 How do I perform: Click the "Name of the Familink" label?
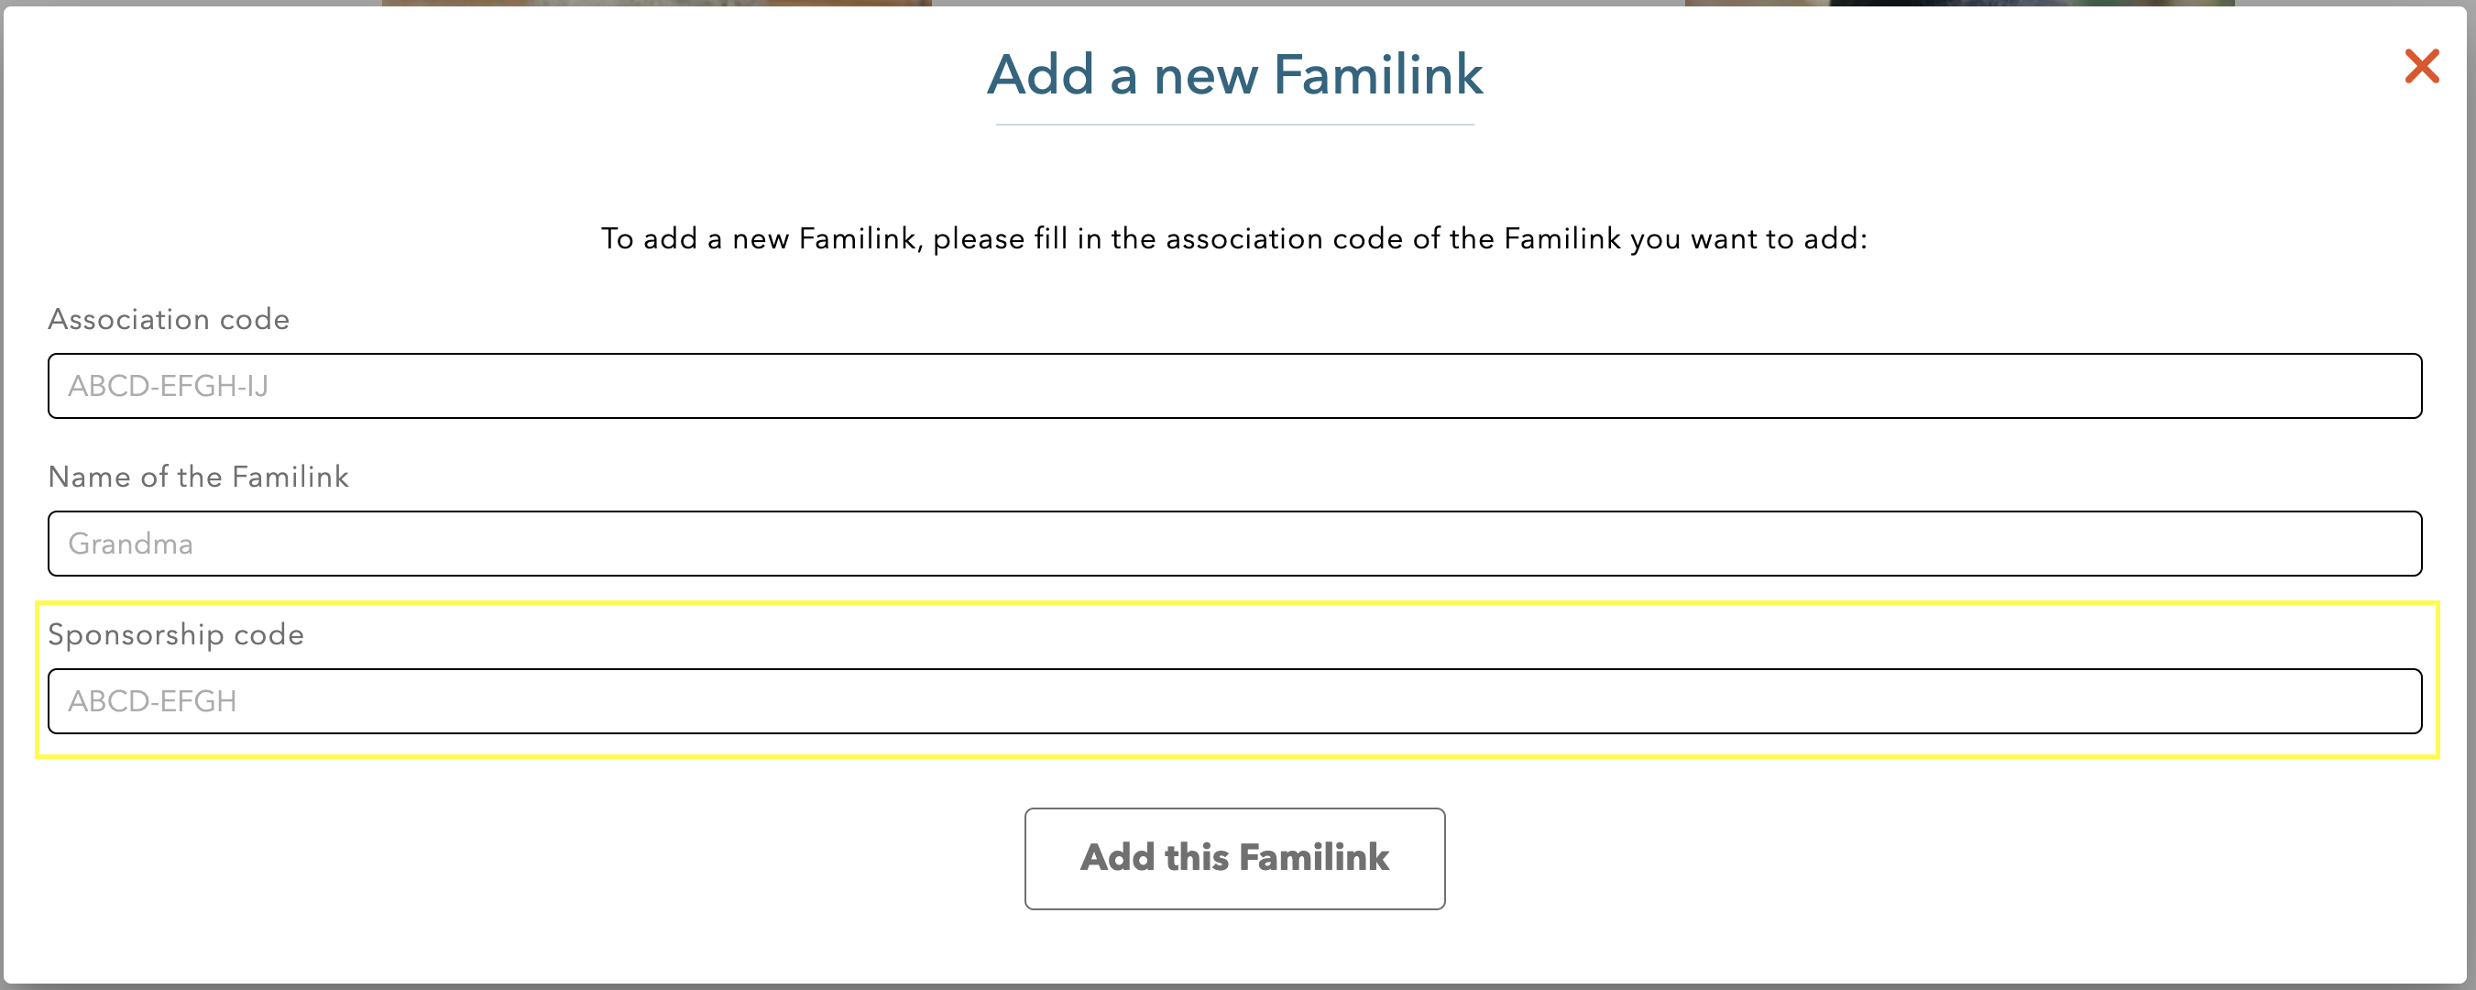(x=198, y=477)
